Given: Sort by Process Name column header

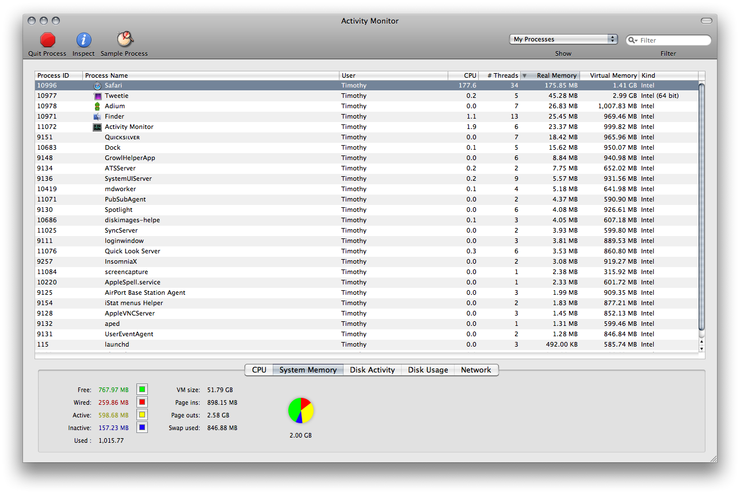Looking at the screenshot, I should tap(211, 75).
